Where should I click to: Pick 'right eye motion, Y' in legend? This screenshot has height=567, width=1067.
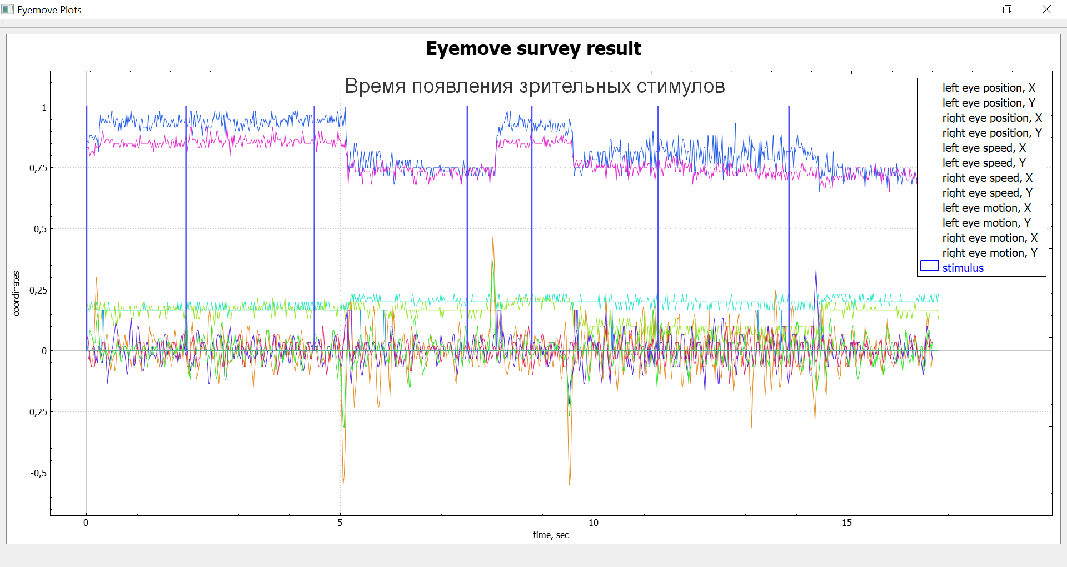[x=989, y=253]
